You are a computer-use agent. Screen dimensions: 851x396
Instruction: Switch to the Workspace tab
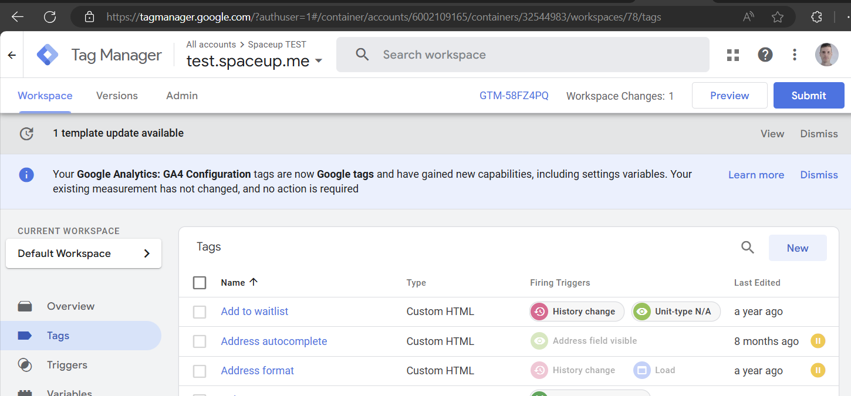[x=45, y=96]
